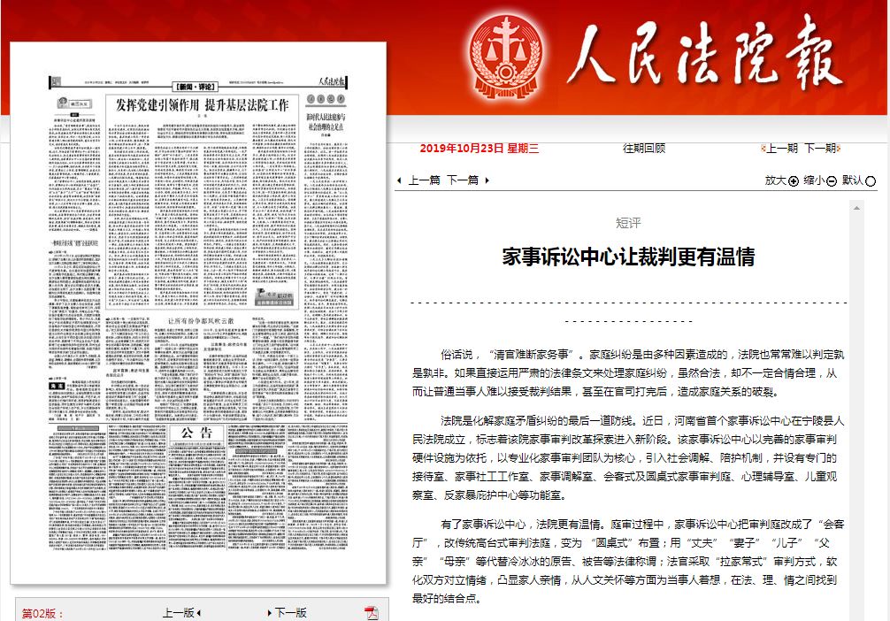Click right arrow after 下一篇
Viewport: 890px width, 621px height.
(x=487, y=180)
